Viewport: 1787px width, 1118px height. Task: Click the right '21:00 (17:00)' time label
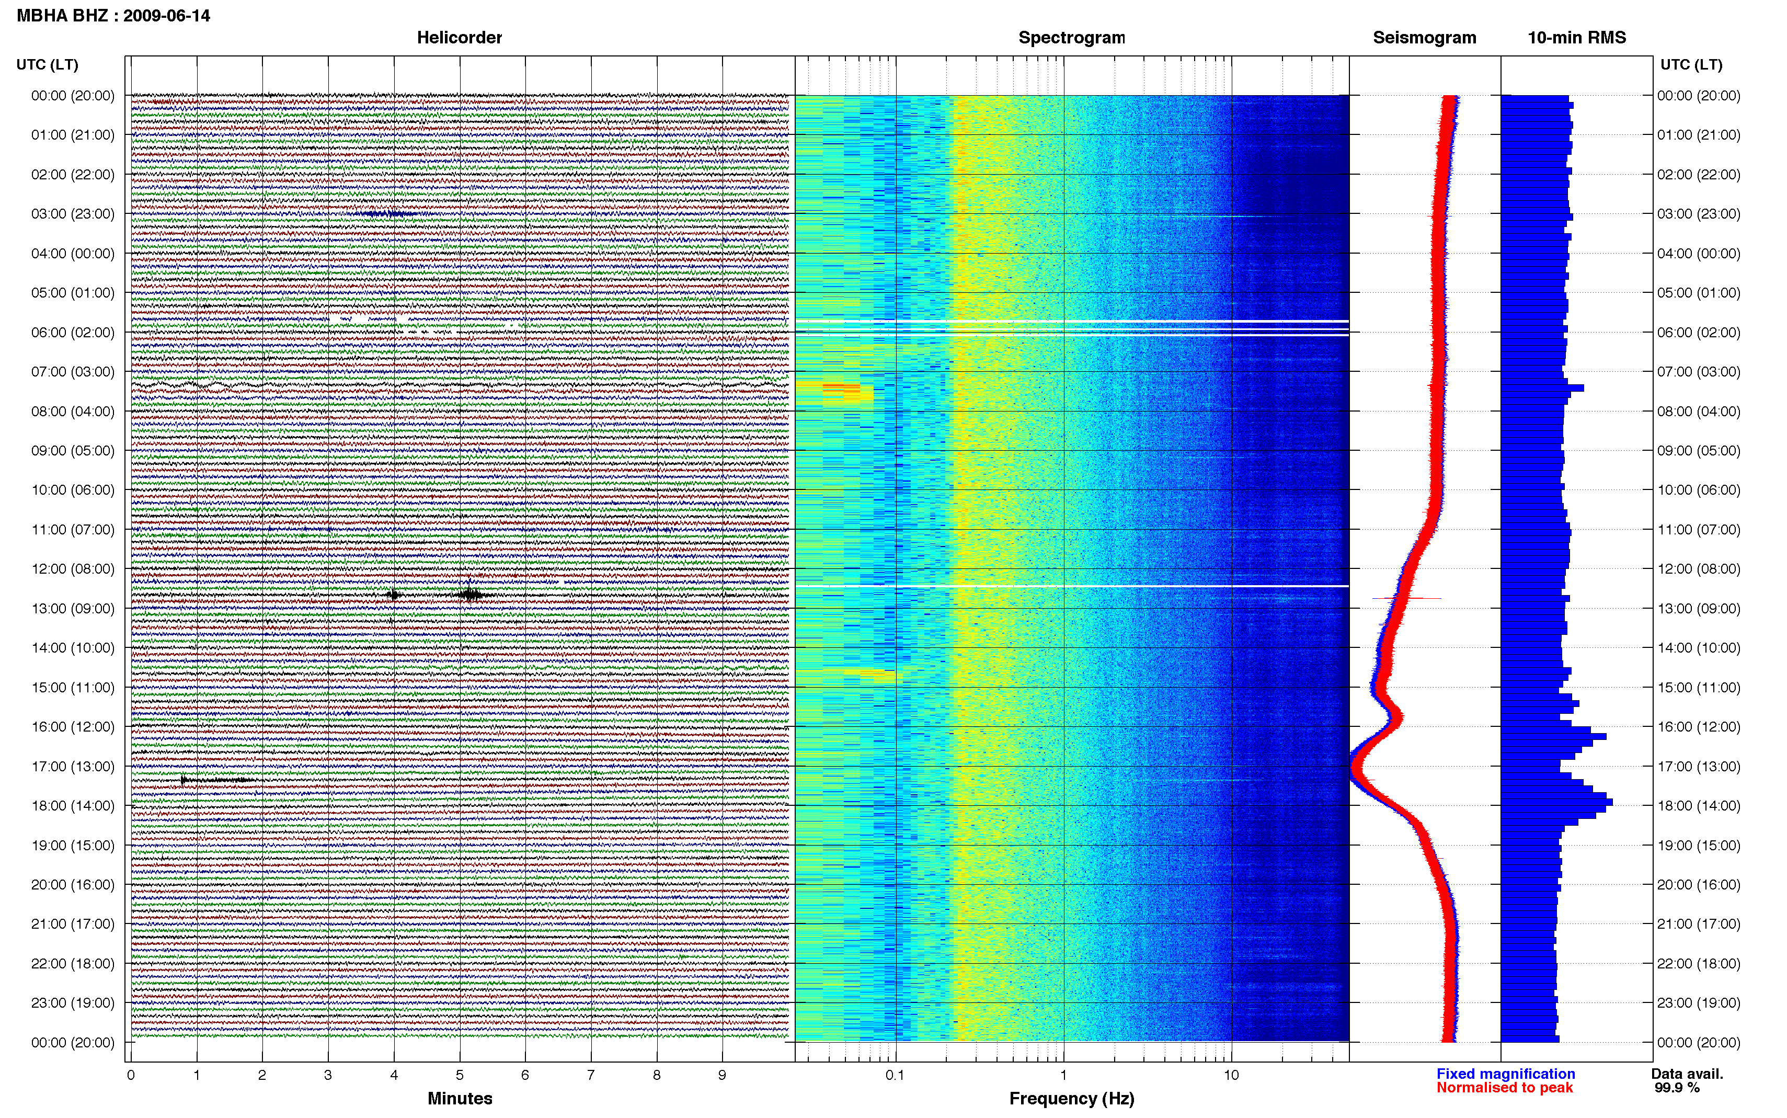pos(1698,923)
